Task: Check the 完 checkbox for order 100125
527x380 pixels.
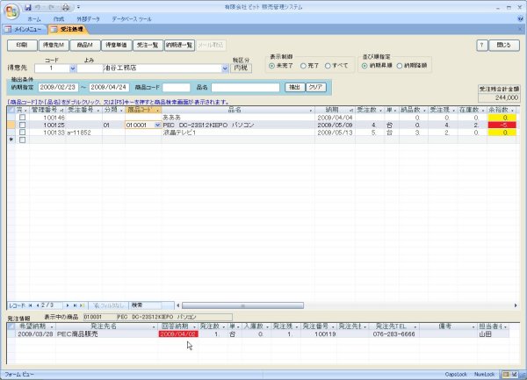Action: pyautogui.click(x=22, y=125)
